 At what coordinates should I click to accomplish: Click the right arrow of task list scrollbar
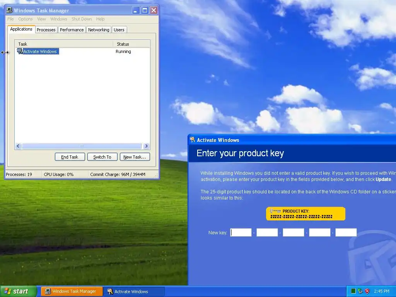click(146, 146)
